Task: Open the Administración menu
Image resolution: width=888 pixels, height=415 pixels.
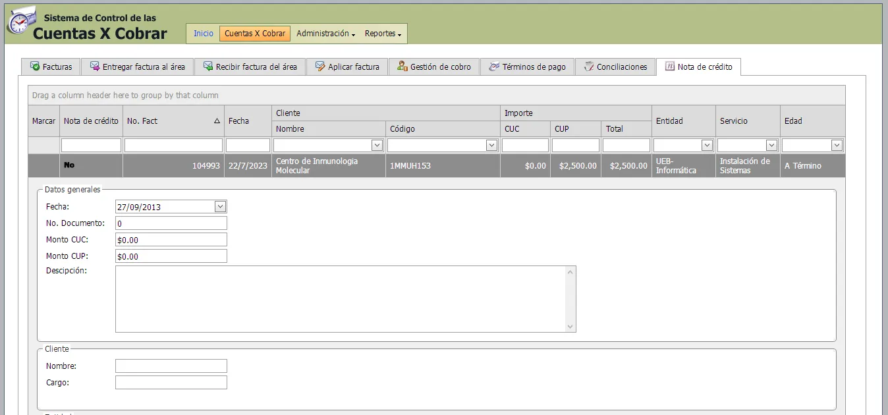Action: tap(325, 33)
